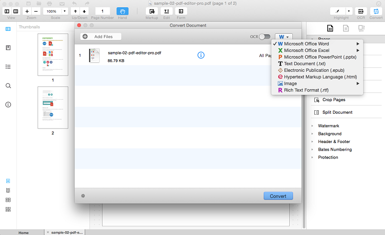385x235 pixels.
Task: Open the Form tool
Action: [181, 11]
